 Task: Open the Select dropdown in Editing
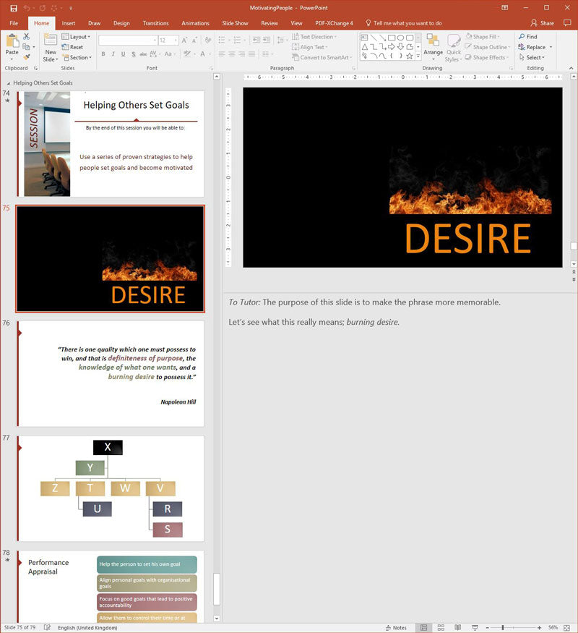[x=532, y=58]
